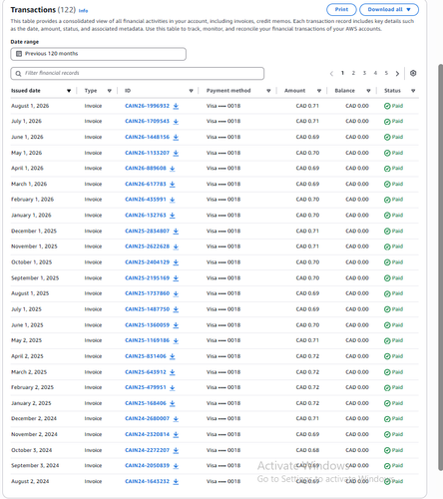443x499 pixels.
Task: Download invoice CAIN26-1133207 via its download icon
Action: pyautogui.click(x=176, y=153)
